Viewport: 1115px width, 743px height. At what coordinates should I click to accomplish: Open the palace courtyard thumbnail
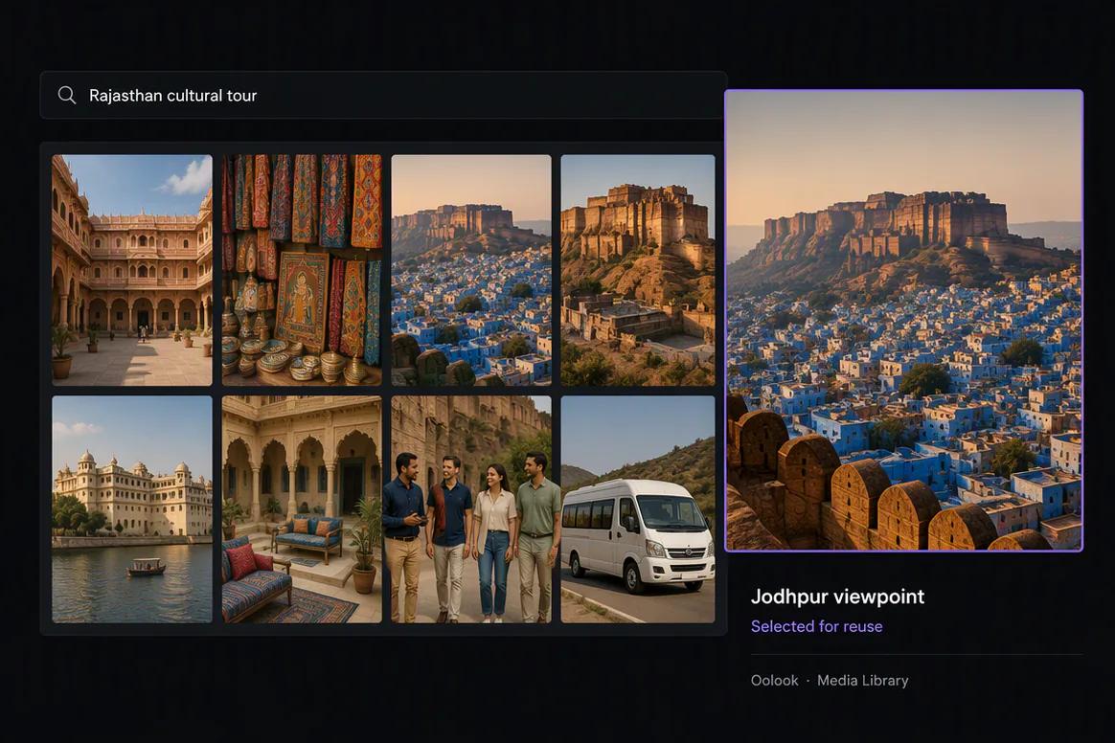coord(132,270)
